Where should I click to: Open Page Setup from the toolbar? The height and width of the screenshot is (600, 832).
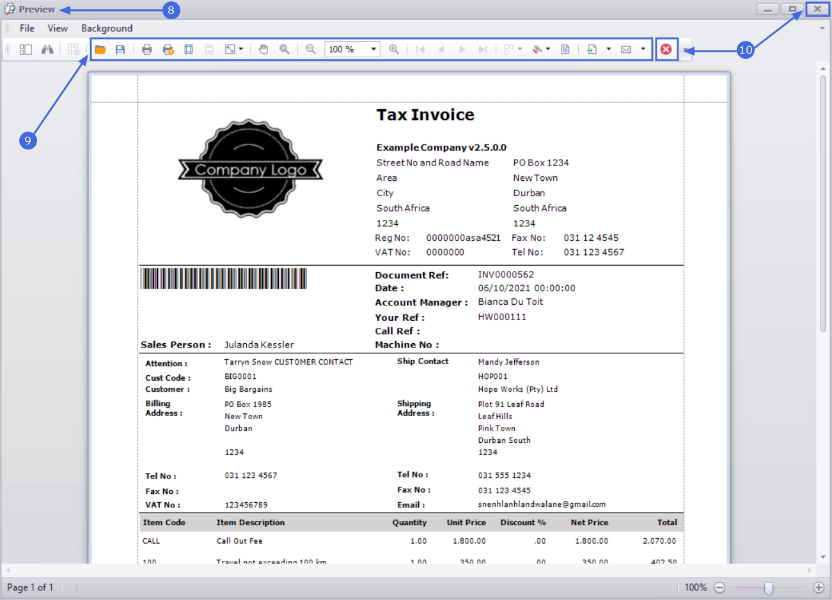coord(189,49)
